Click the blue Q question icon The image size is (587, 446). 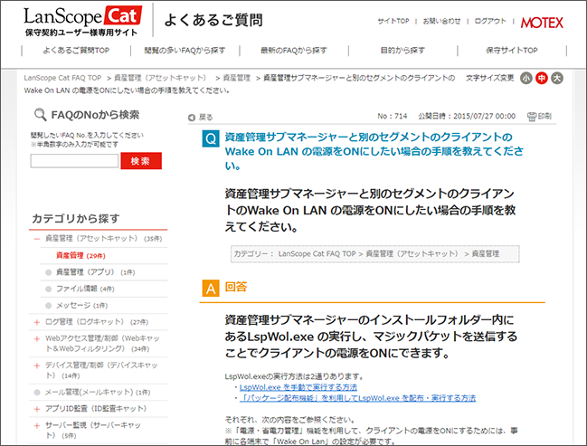tap(211, 139)
